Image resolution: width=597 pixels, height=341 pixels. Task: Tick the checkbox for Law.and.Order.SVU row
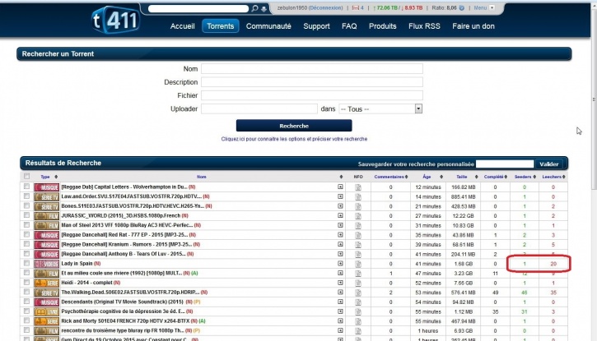(x=26, y=196)
